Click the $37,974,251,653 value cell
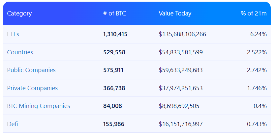Viewport: 275px width, 134px height. click(x=181, y=88)
